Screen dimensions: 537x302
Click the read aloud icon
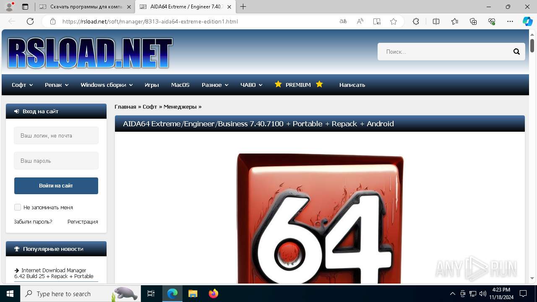click(x=360, y=21)
